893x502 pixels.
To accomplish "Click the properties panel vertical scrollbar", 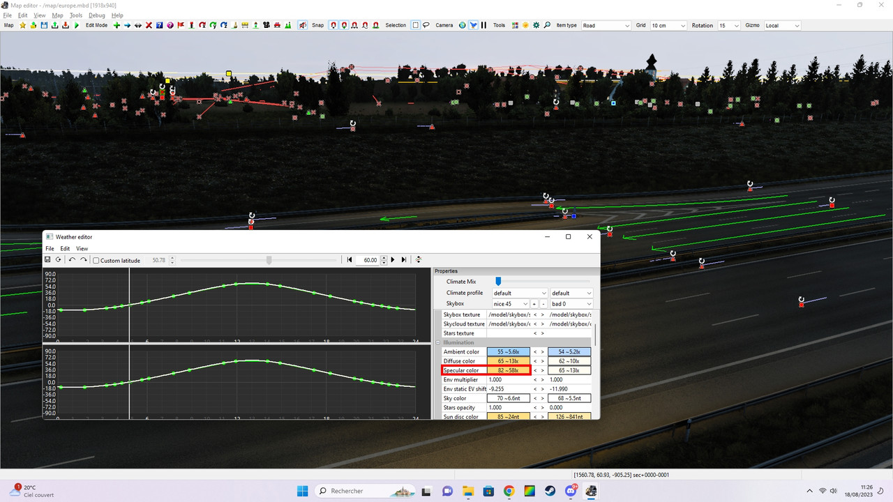I will click(x=595, y=335).
